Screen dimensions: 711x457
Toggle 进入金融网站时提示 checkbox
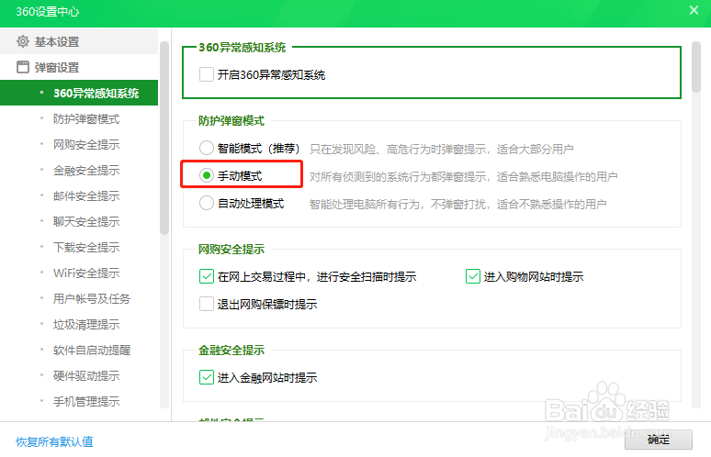[207, 377]
